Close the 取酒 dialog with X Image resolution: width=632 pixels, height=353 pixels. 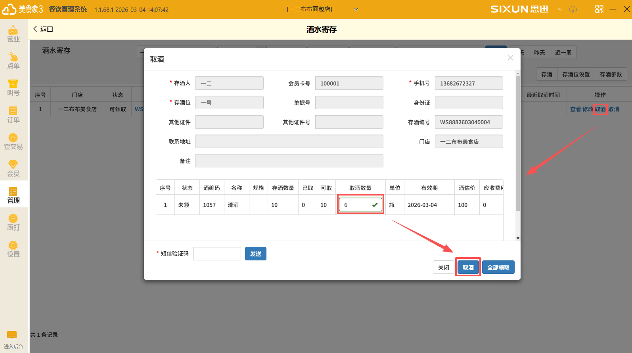click(510, 58)
